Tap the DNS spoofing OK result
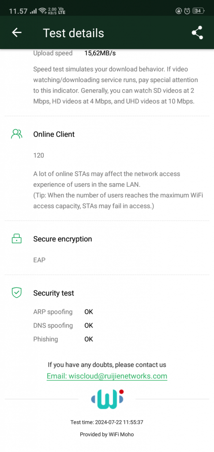 89,325
